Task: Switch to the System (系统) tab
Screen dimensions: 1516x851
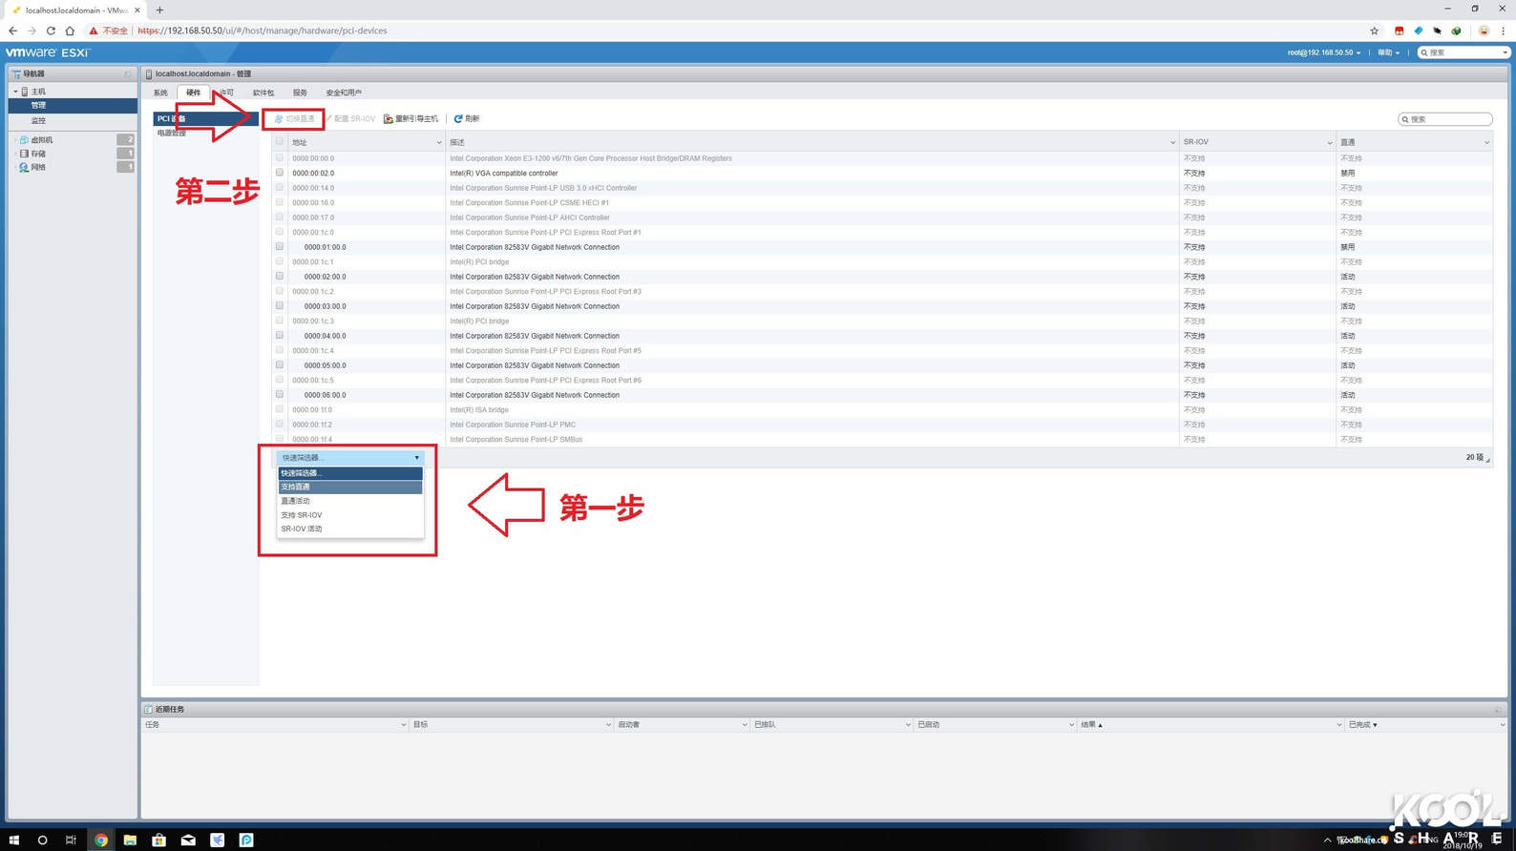Action: [x=160, y=93]
